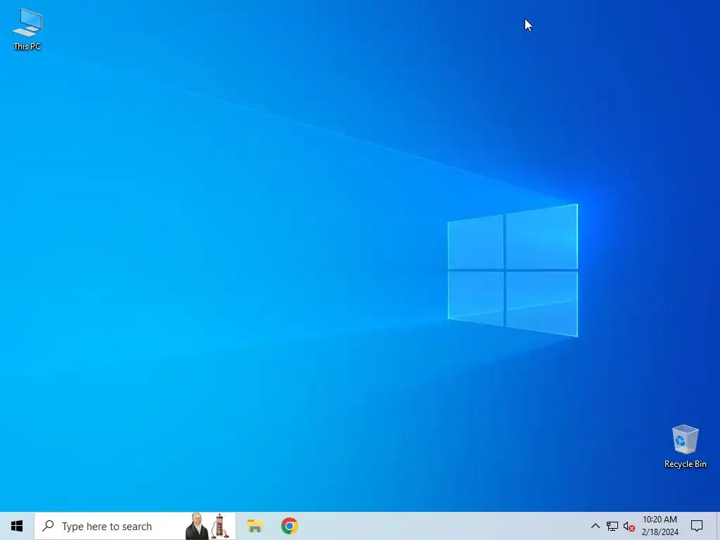Screen dimensions: 720x540
Task: Click the taskbar search box
Action: (135, 526)
